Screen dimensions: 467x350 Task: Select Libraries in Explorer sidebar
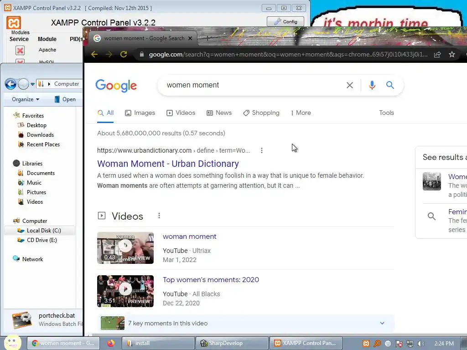click(28, 164)
